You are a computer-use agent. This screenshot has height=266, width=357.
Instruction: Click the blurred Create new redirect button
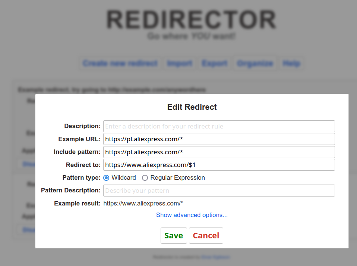tap(120, 63)
